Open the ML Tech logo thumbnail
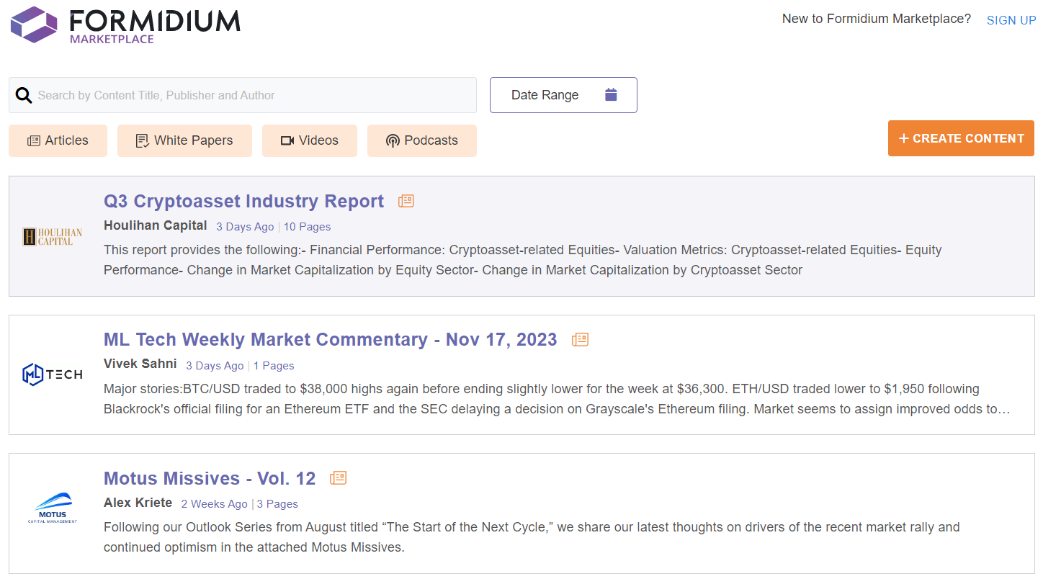Screen dimensions: 1043x579 coord(53,374)
